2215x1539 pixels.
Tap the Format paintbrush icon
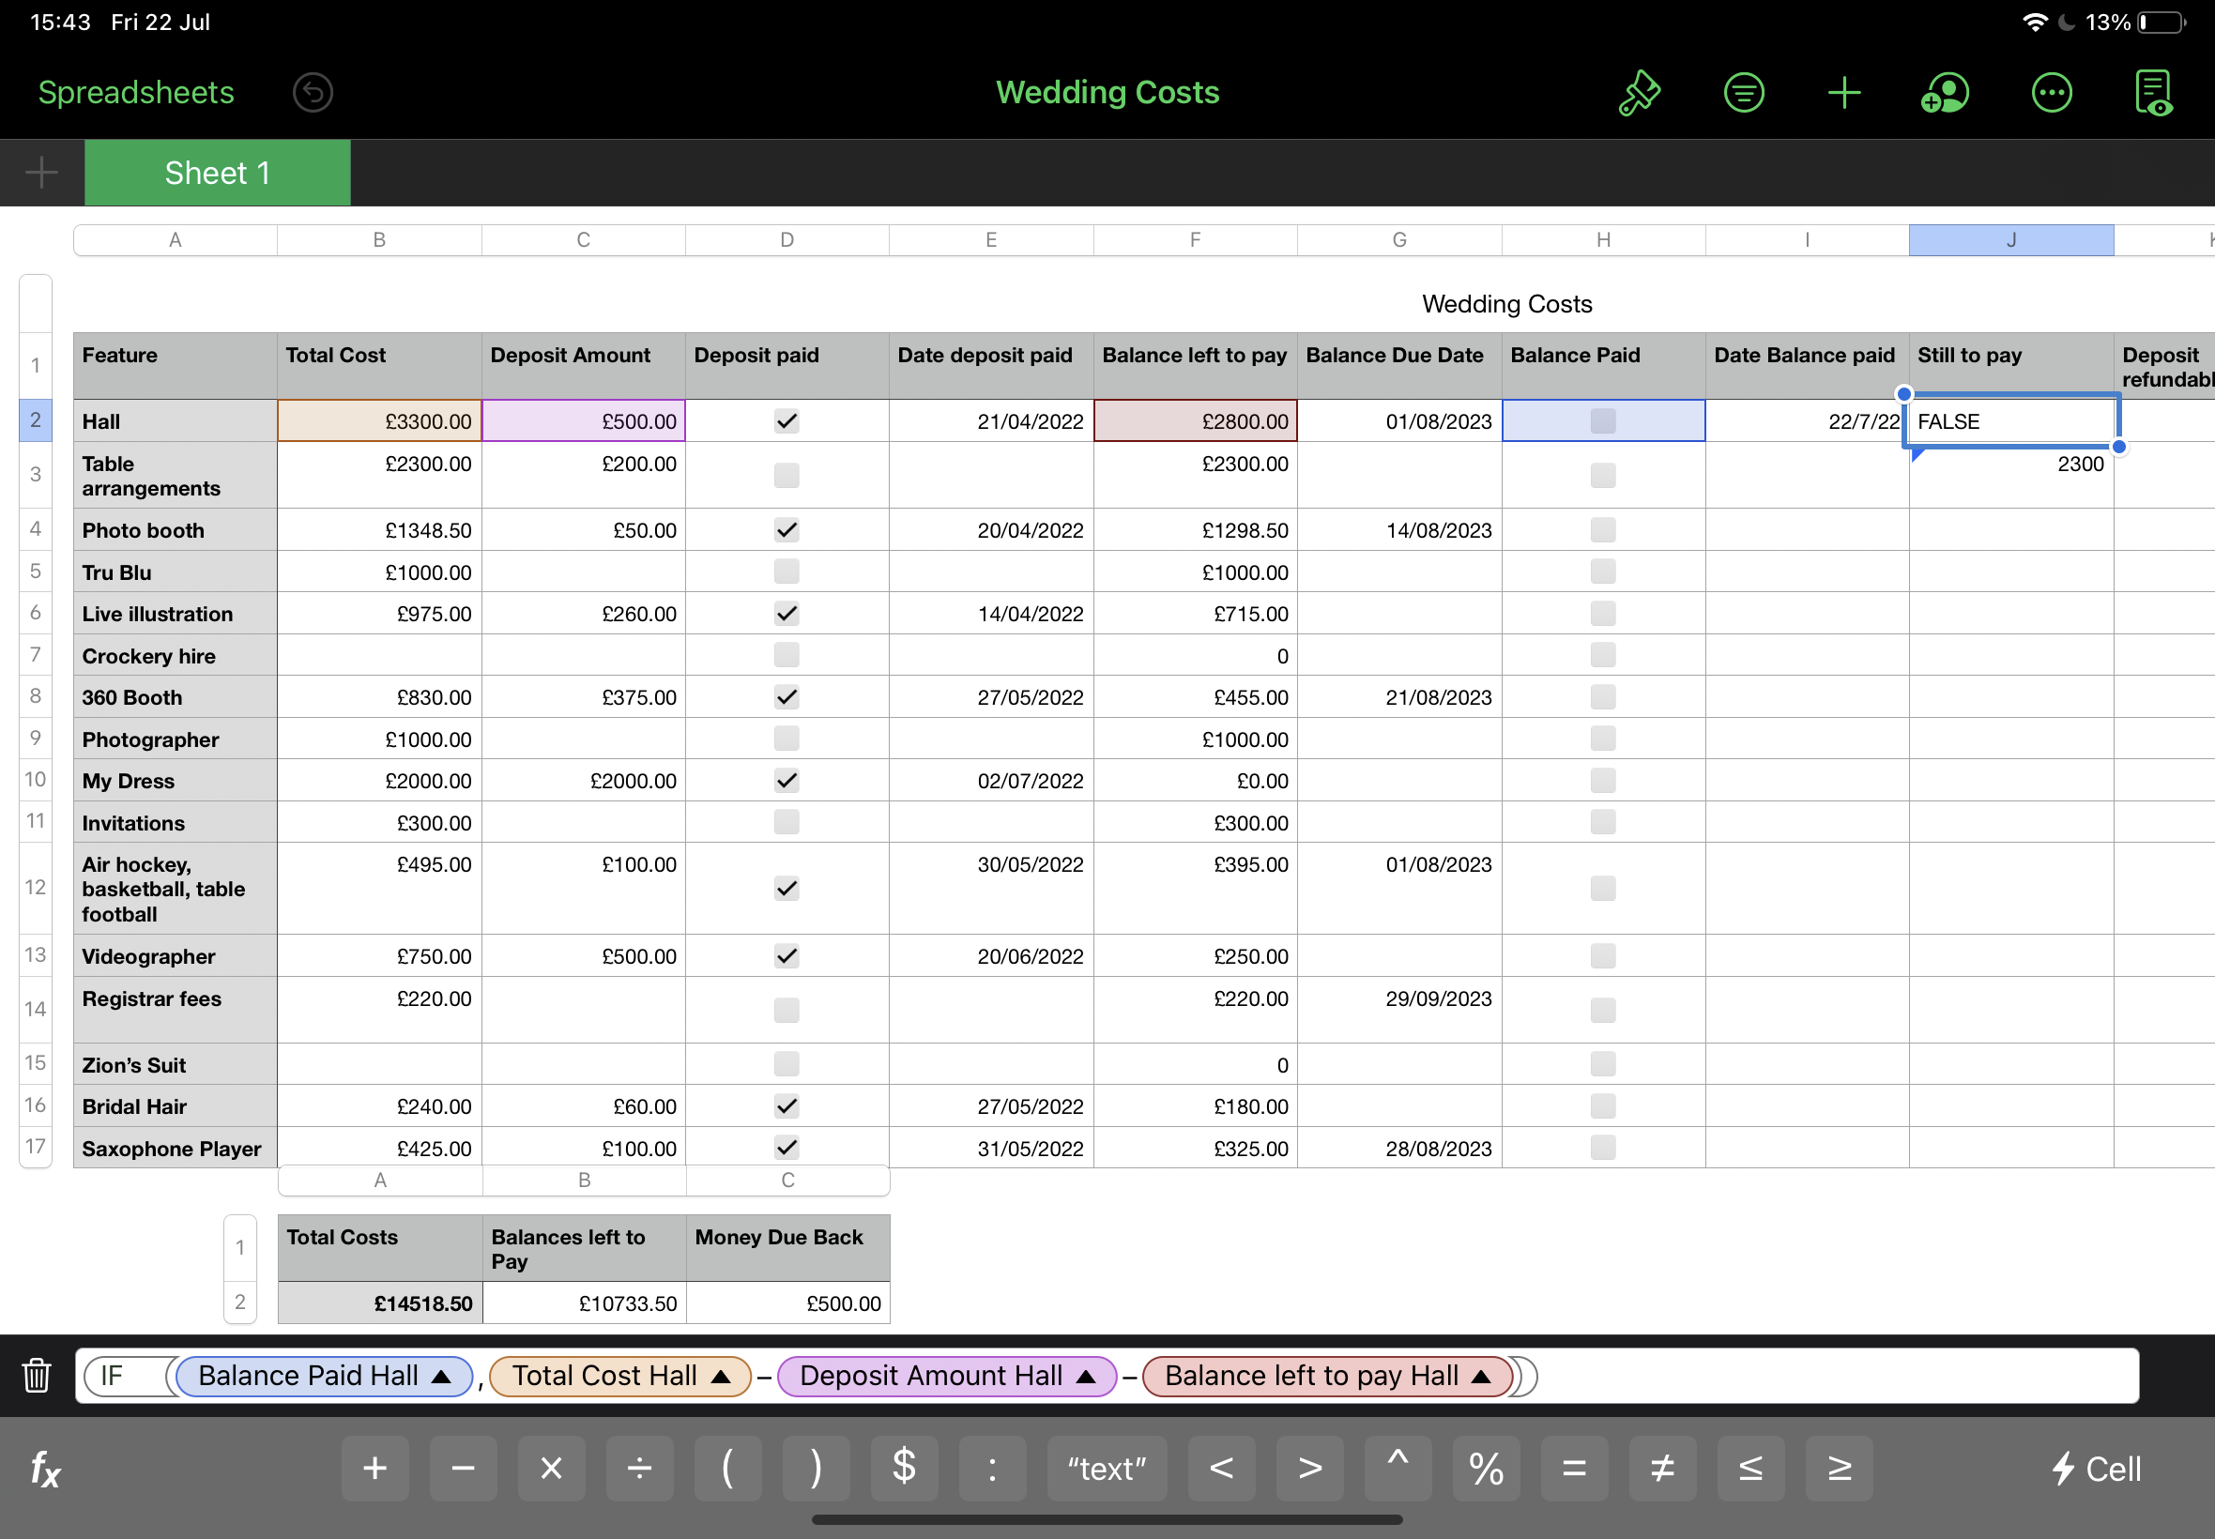1639,94
